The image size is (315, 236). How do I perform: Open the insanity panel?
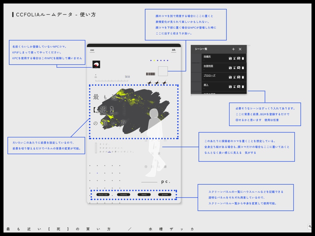click(x=123, y=194)
